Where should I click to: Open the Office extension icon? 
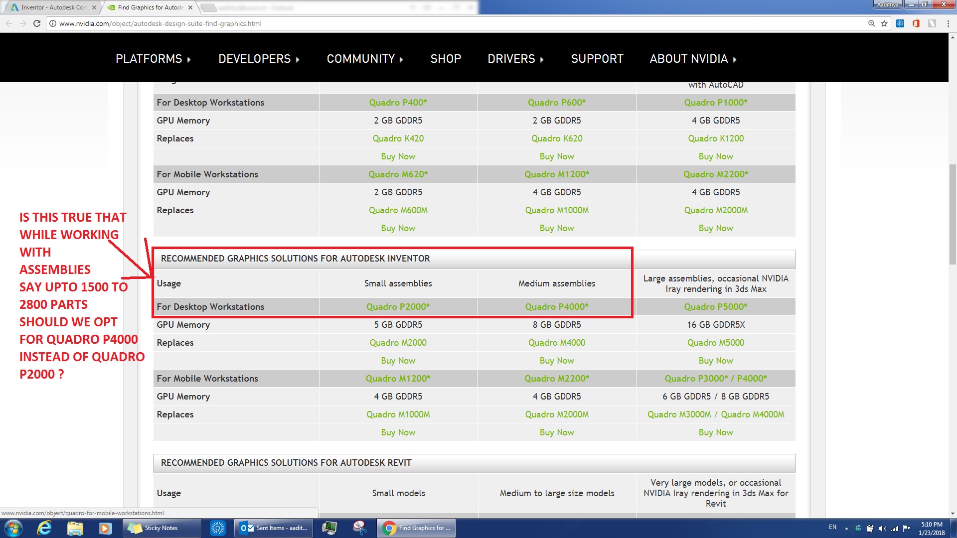[916, 23]
